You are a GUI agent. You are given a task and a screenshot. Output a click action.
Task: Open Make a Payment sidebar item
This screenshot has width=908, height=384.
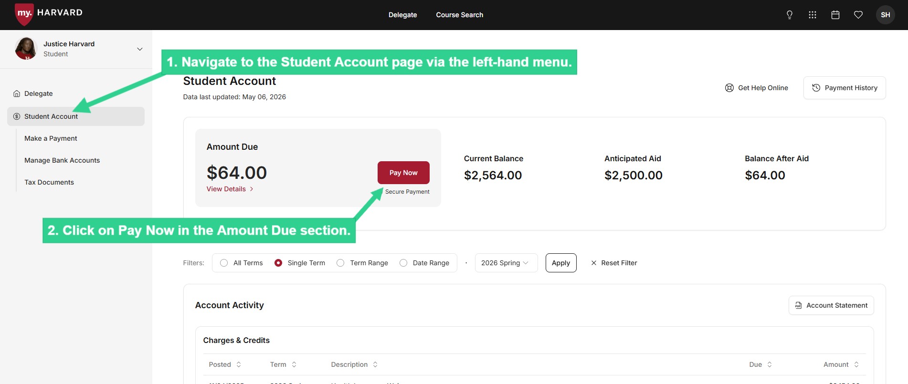click(51, 138)
